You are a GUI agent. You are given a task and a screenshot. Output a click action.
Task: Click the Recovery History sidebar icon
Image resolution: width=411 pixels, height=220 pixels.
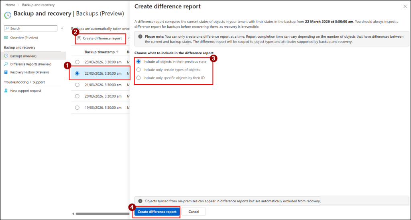(x=6, y=72)
